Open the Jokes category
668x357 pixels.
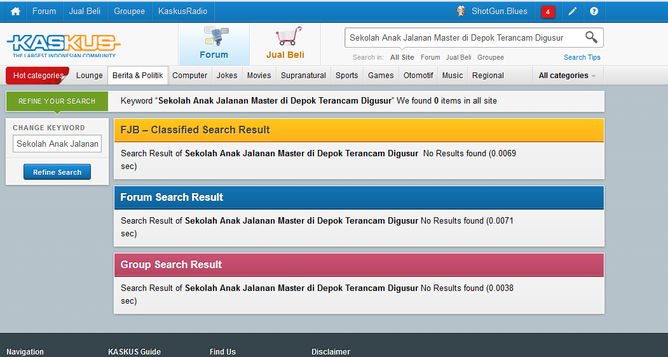pyautogui.click(x=227, y=76)
